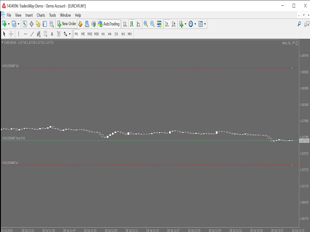The width and height of the screenshot is (310, 232).
Task: Open the chat bubbles icon at top right
Action: (x=307, y=24)
